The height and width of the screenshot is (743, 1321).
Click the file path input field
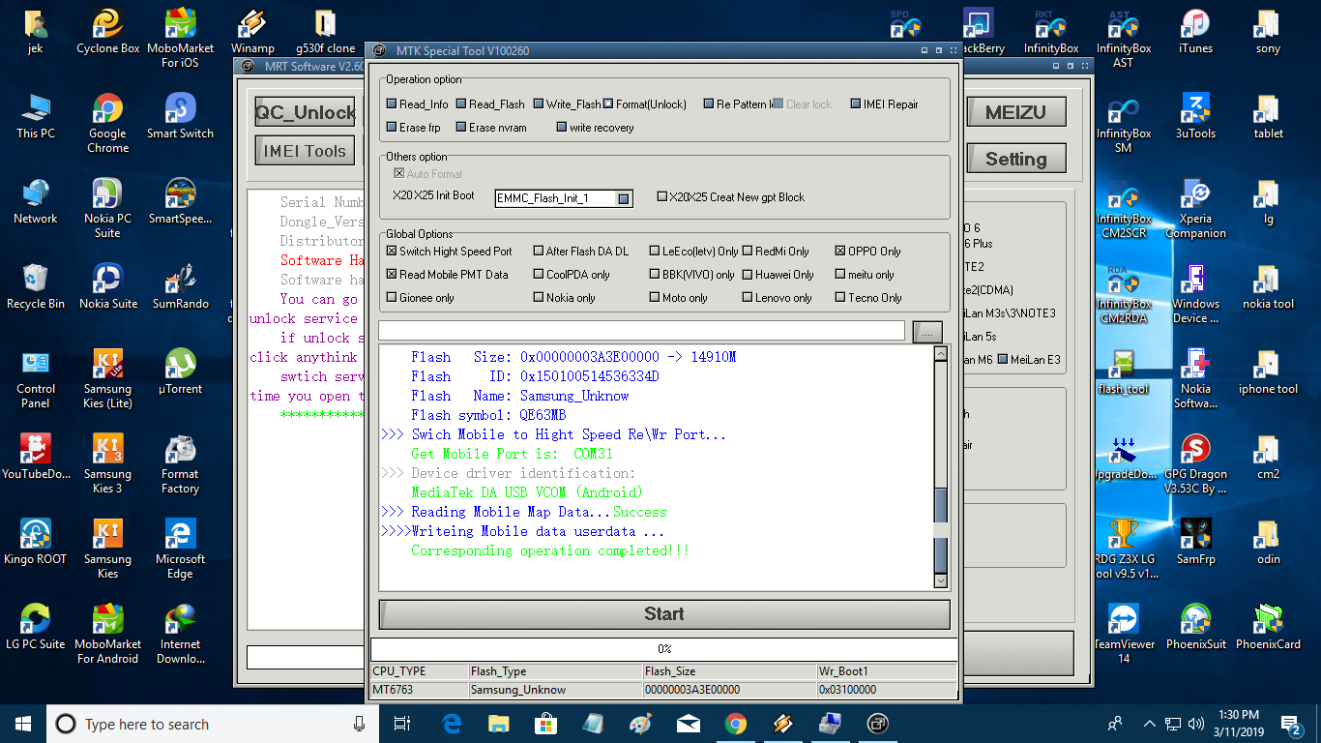[x=642, y=331]
